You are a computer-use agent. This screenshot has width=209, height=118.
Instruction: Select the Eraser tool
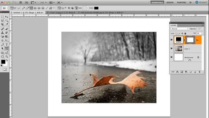pos(3,36)
